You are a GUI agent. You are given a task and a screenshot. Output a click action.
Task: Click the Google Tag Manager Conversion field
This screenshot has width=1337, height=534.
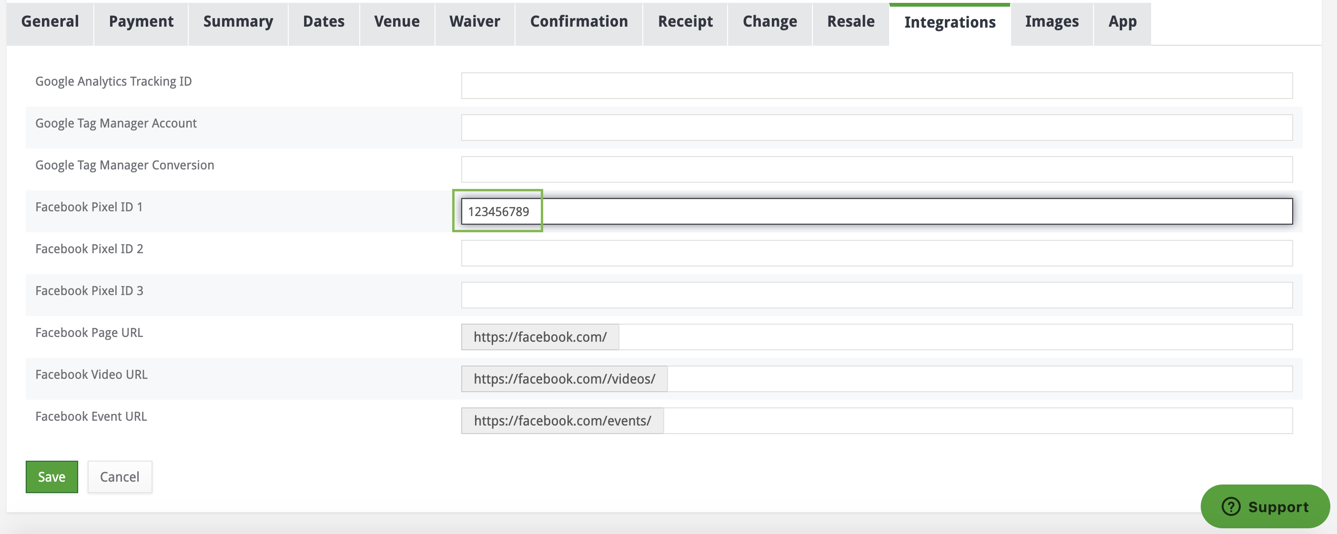pyautogui.click(x=877, y=169)
